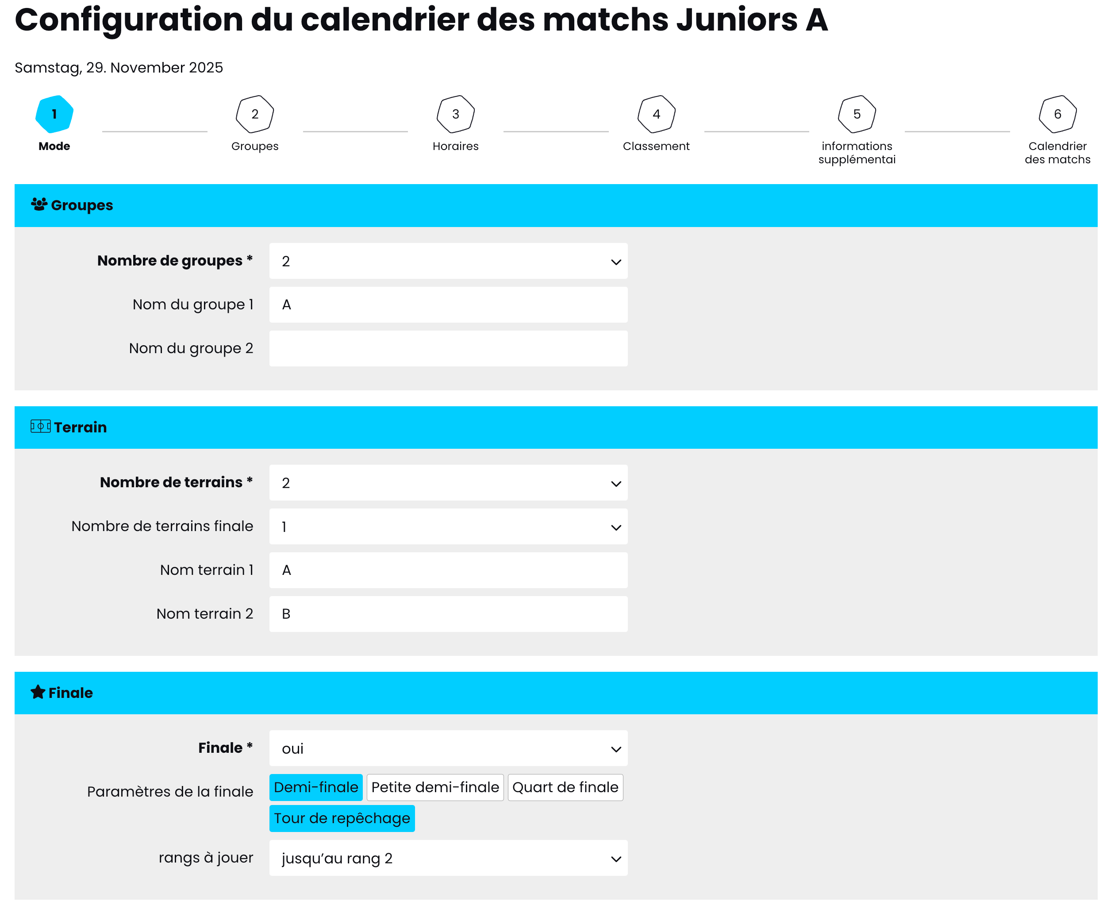Viewport: 1107px width, 909px height.
Task: Go to step 3 Horaires
Action: click(x=455, y=114)
